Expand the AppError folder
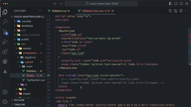The height and width of the screenshot is (107, 191). click(x=28, y=57)
